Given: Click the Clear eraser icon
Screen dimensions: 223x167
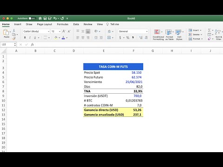Looking at the screenshot, I should point(209,39).
